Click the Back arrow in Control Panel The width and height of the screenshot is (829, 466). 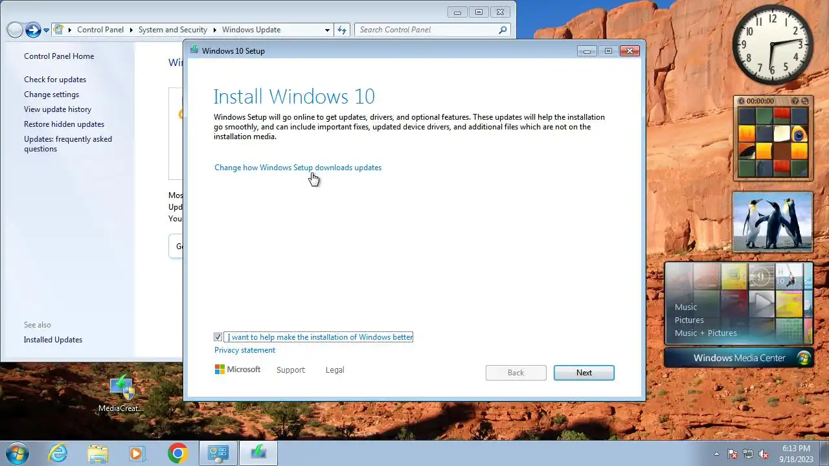click(x=15, y=30)
